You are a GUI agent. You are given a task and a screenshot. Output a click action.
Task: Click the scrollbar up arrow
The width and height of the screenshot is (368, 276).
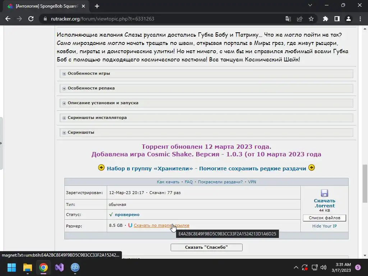[365, 29]
